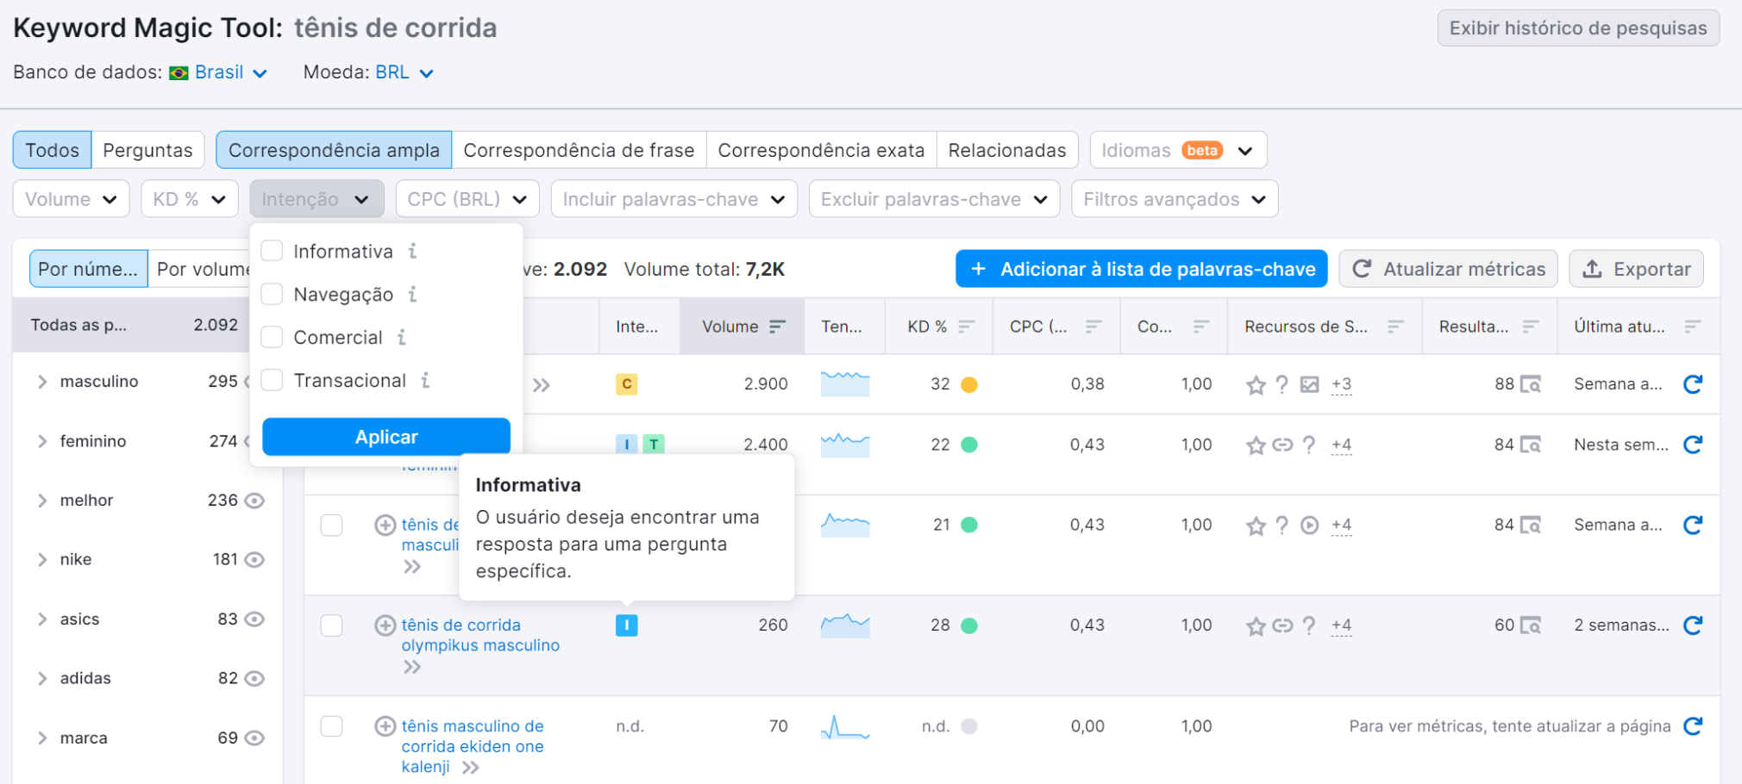Star the first keyword as favorite

click(x=1256, y=384)
